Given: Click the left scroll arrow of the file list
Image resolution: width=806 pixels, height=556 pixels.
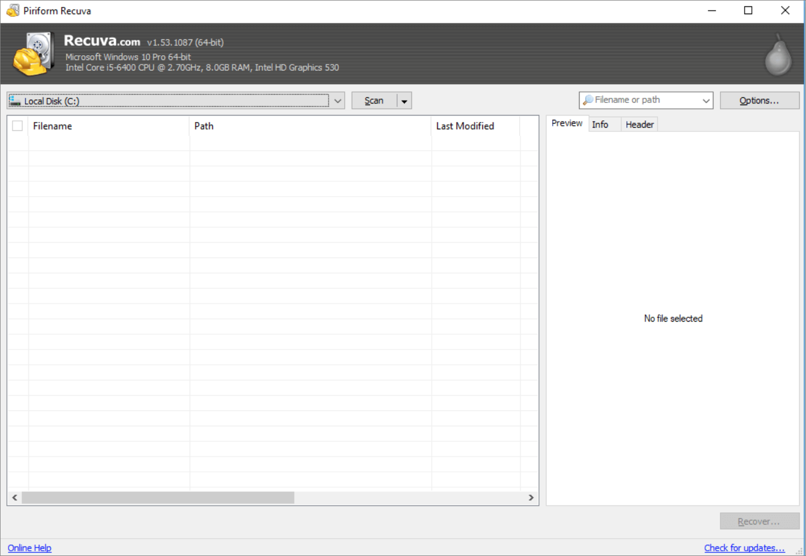Looking at the screenshot, I should tap(14, 498).
